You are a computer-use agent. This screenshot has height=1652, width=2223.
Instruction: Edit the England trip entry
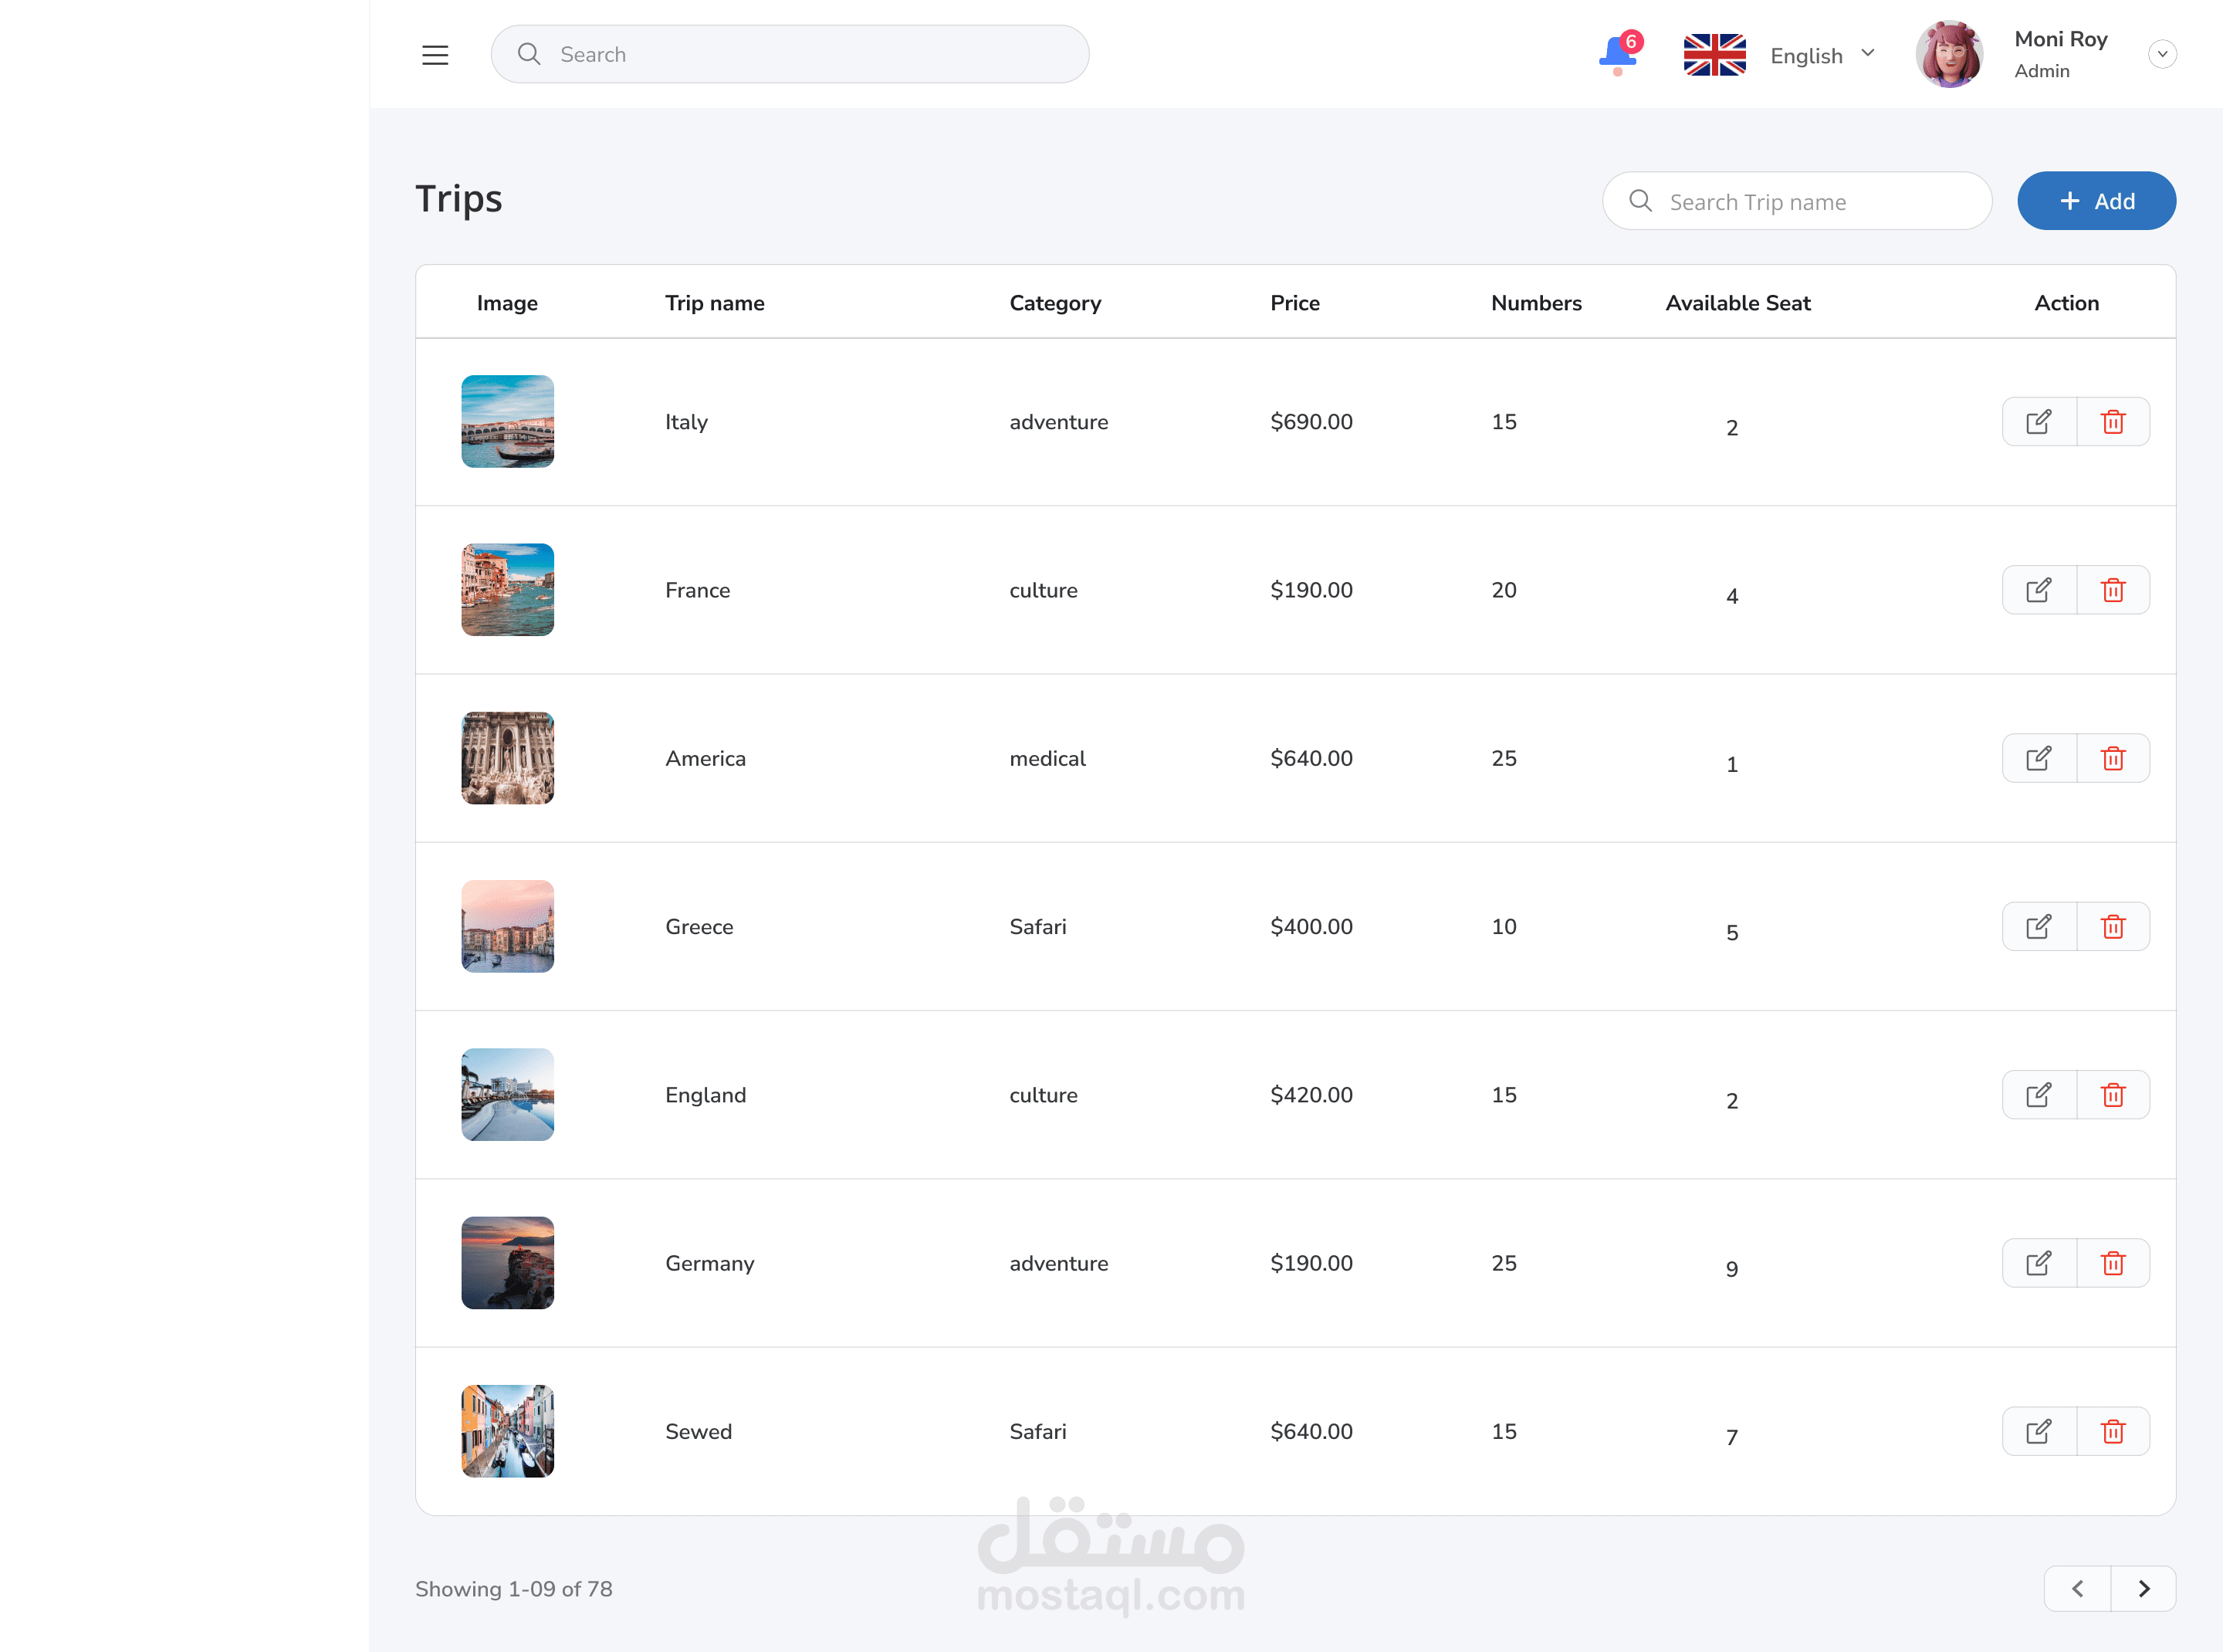coord(2039,1095)
